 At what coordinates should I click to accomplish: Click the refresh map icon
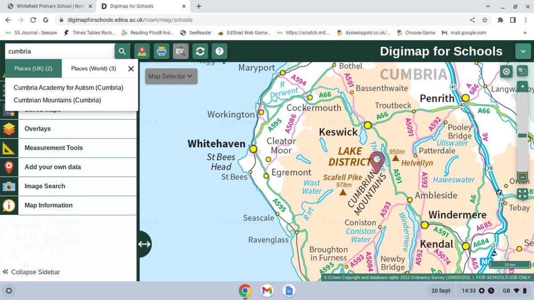click(x=200, y=51)
